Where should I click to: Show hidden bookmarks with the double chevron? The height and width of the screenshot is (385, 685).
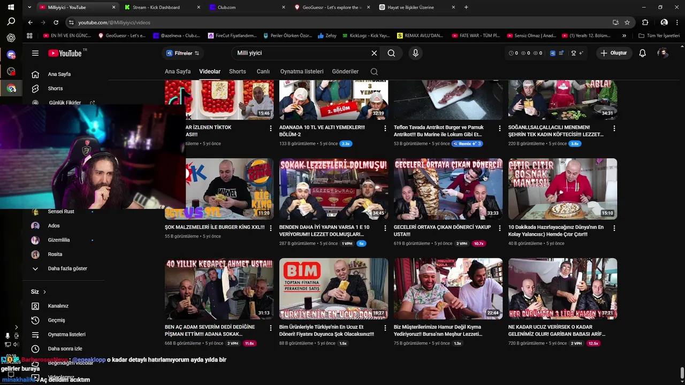[x=624, y=36]
